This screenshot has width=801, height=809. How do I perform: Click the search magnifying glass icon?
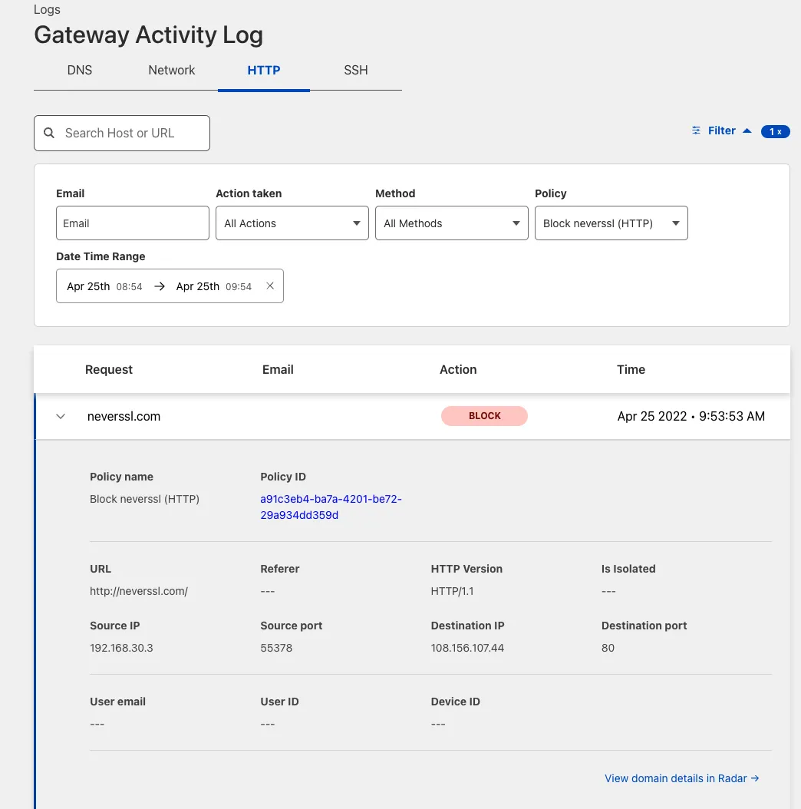(x=49, y=133)
